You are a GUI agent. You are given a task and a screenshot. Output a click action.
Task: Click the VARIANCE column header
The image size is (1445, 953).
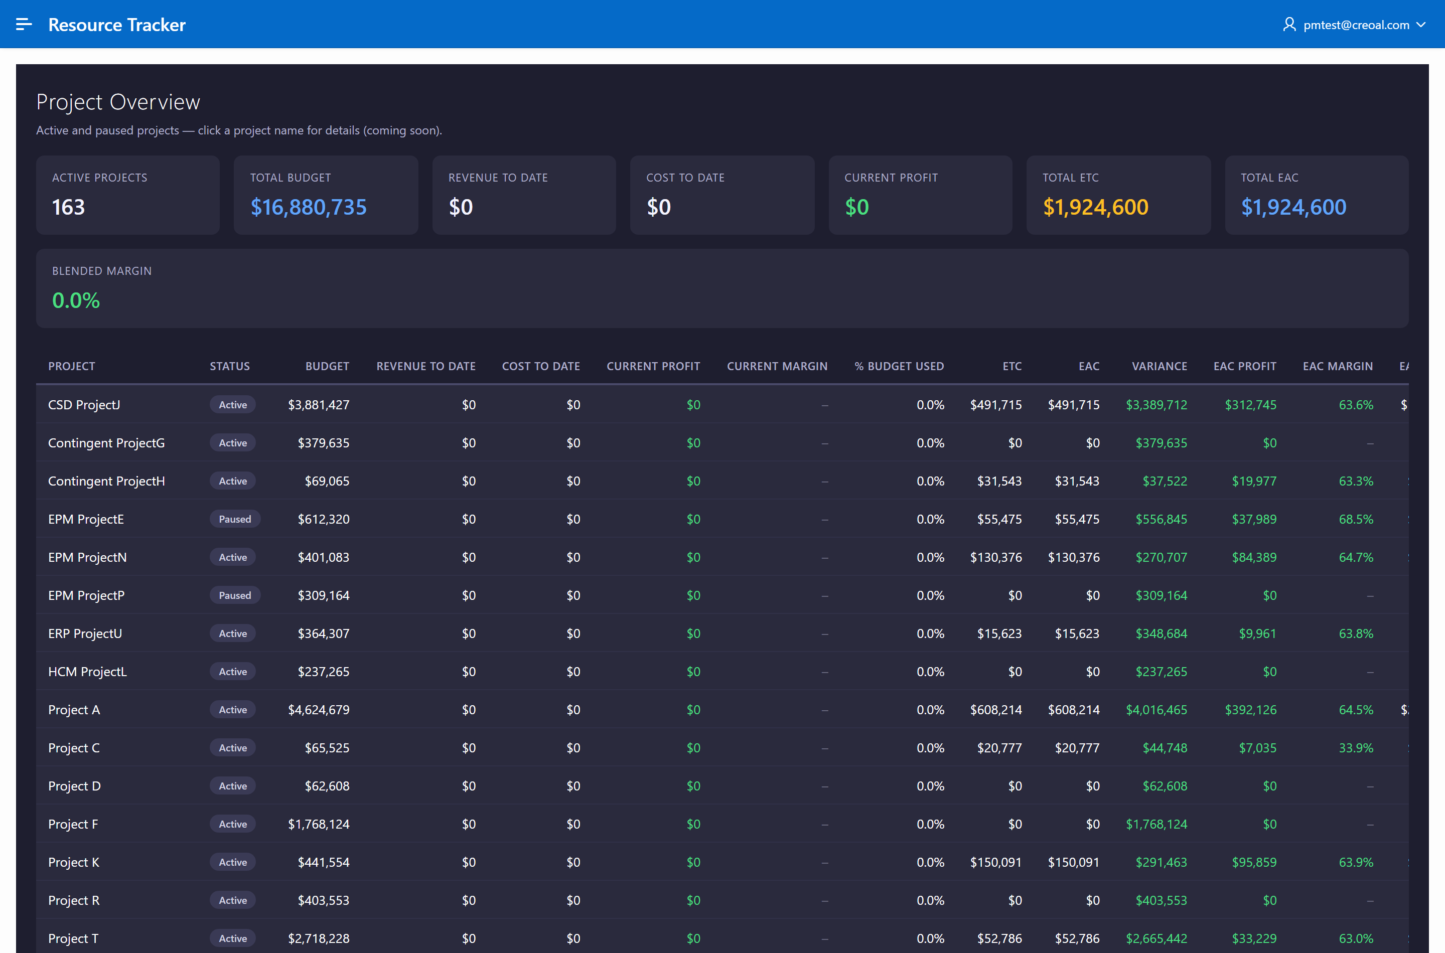pyautogui.click(x=1160, y=366)
